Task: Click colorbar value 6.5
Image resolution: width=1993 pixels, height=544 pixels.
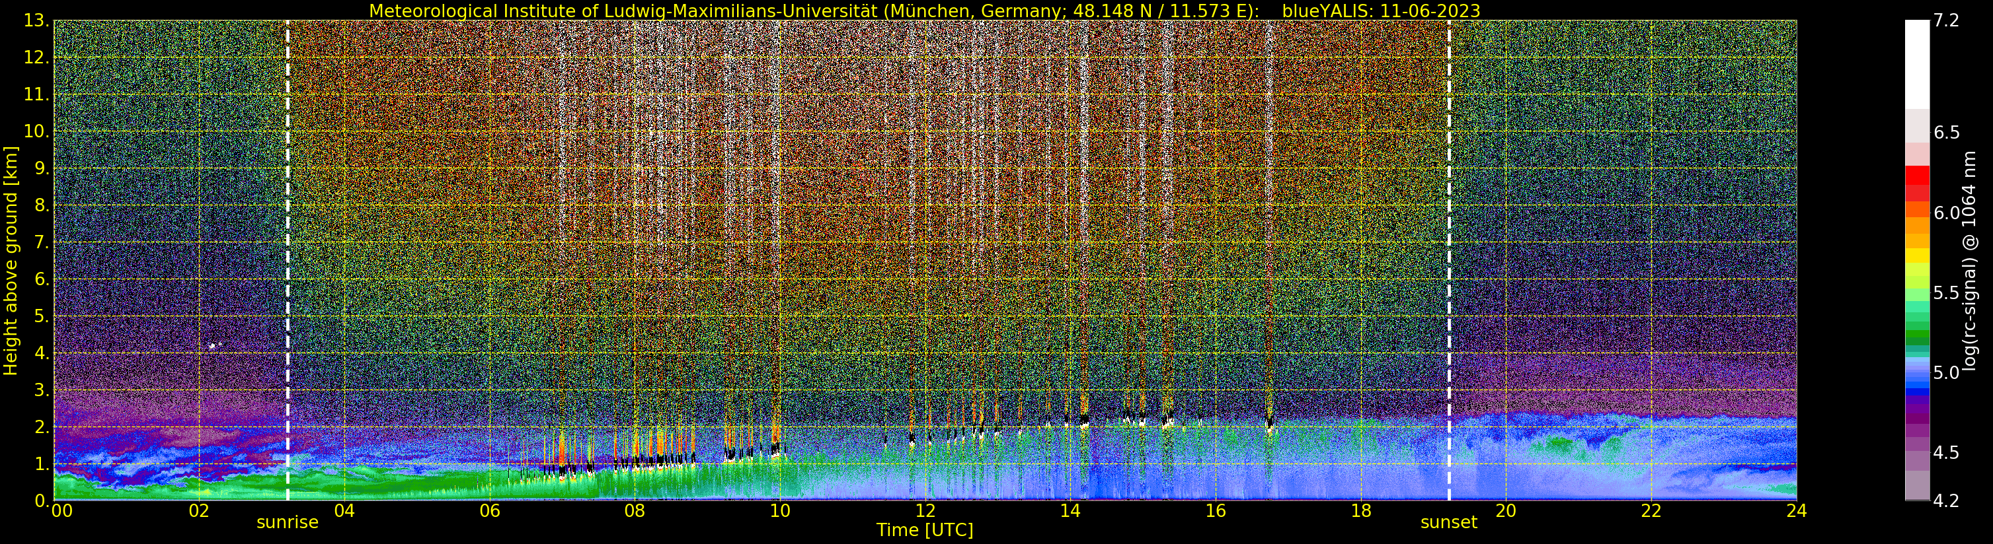Action: point(1947,133)
